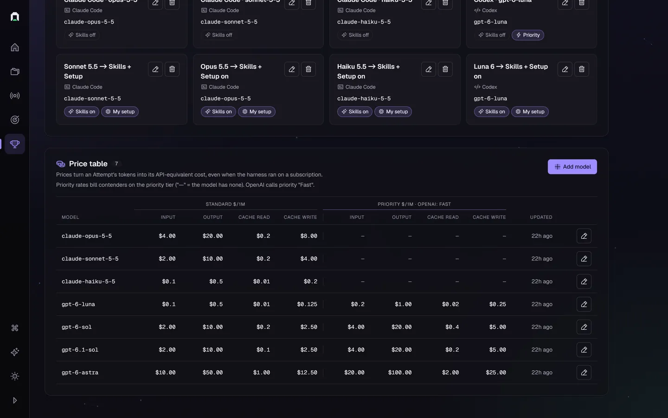Toggle the light theme sun icon
This screenshot has width=668, height=418.
pyautogui.click(x=15, y=376)
